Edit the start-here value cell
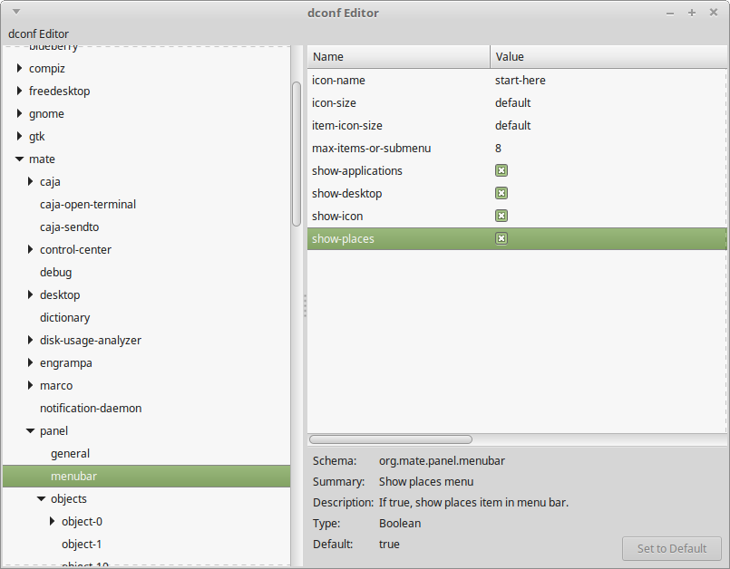This screenshot has height=569, width=730. pyautogui.click(x=520, y=80)
